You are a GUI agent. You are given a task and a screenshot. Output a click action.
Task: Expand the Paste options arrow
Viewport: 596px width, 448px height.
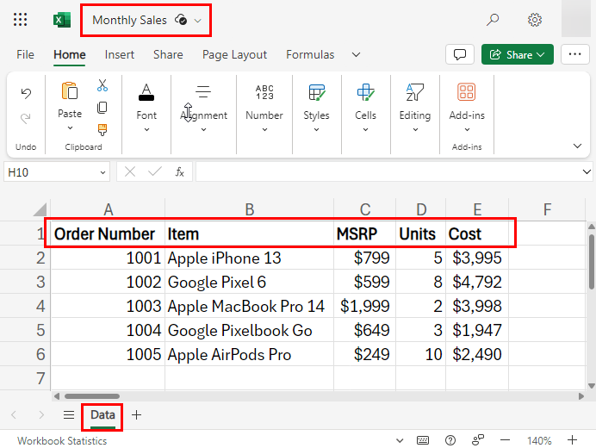[70, 128]
